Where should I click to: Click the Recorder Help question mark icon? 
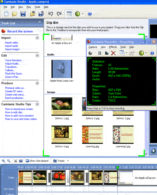[x=152, y=53]
